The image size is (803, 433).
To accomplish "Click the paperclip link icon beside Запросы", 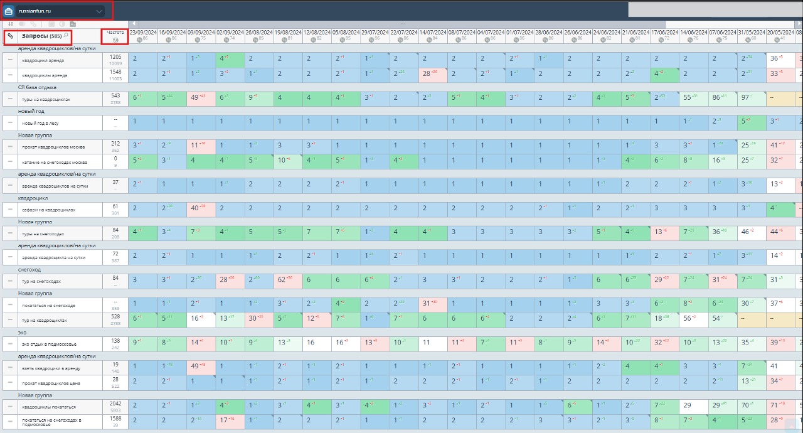I will 11,36.
